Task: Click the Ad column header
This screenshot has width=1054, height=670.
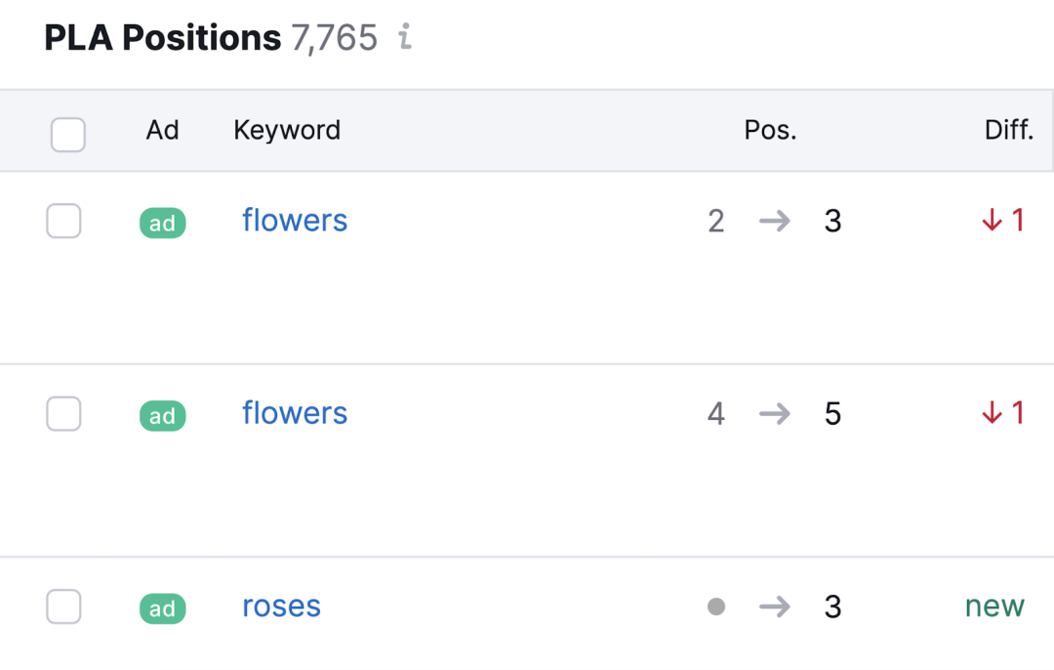Action: pos(163,130)
